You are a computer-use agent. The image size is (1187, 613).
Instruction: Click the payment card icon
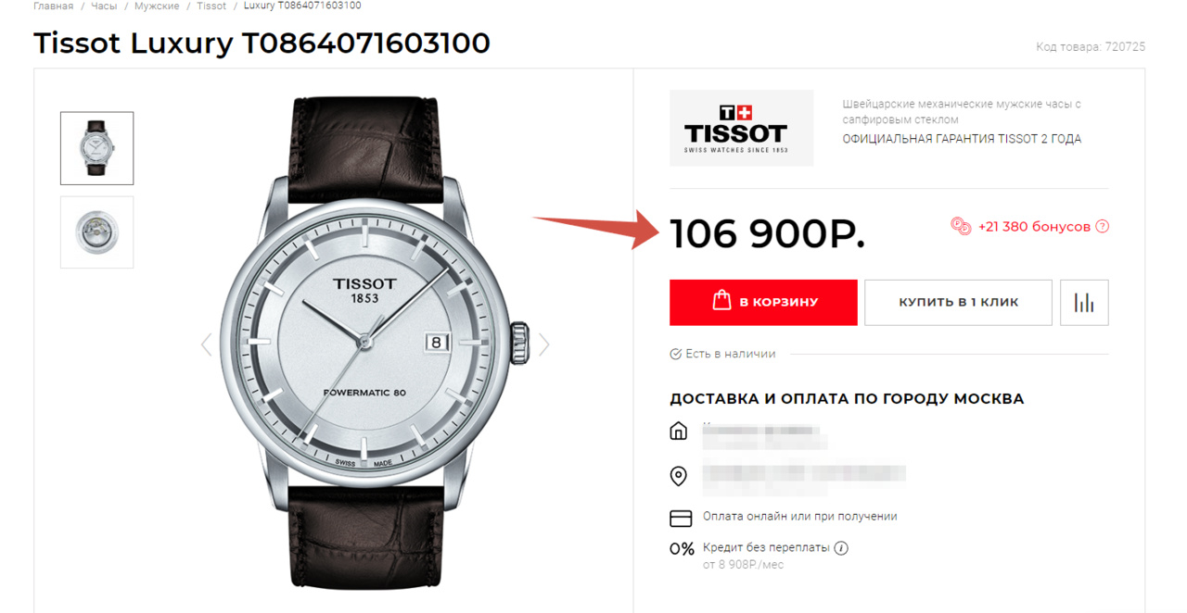[x=681, y=518]
